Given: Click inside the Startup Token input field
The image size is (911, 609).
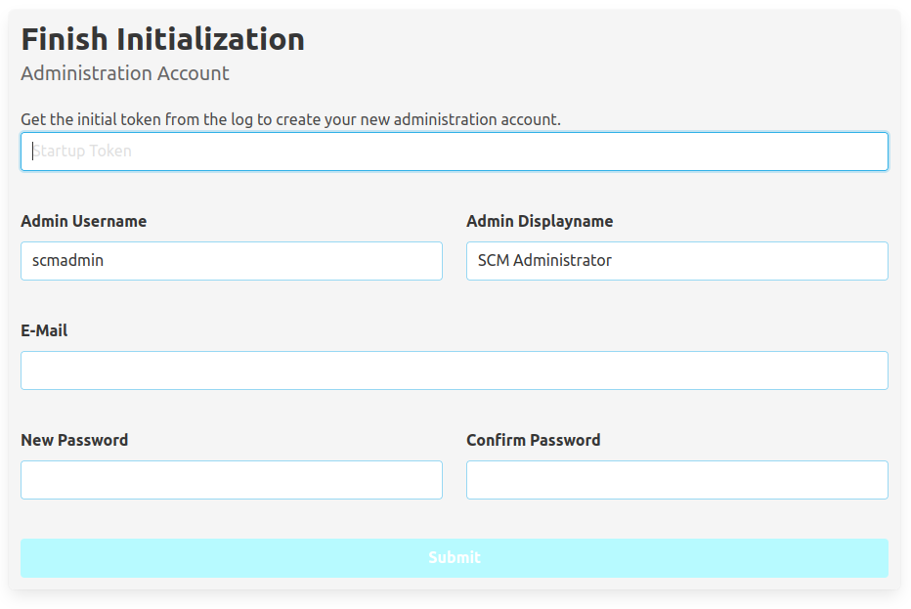Looking at the screenshot, I should point(455,151).
